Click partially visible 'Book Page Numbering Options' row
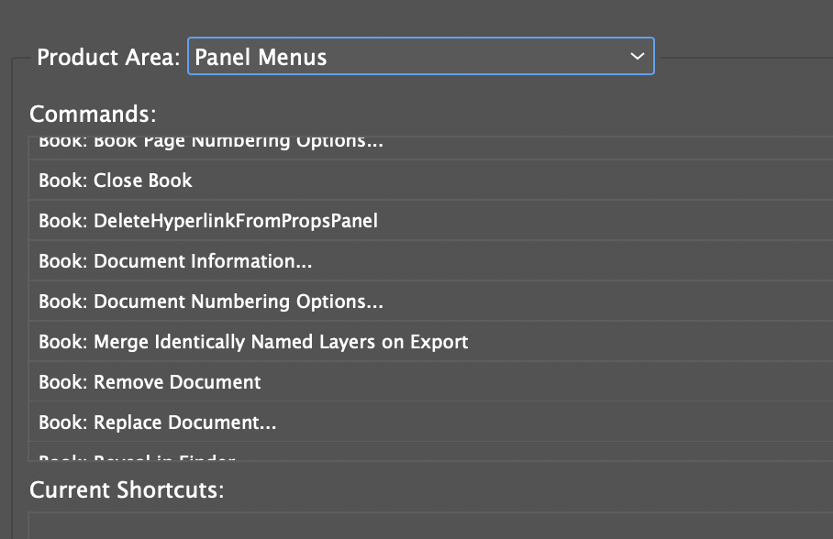 (x=211, y=143)
